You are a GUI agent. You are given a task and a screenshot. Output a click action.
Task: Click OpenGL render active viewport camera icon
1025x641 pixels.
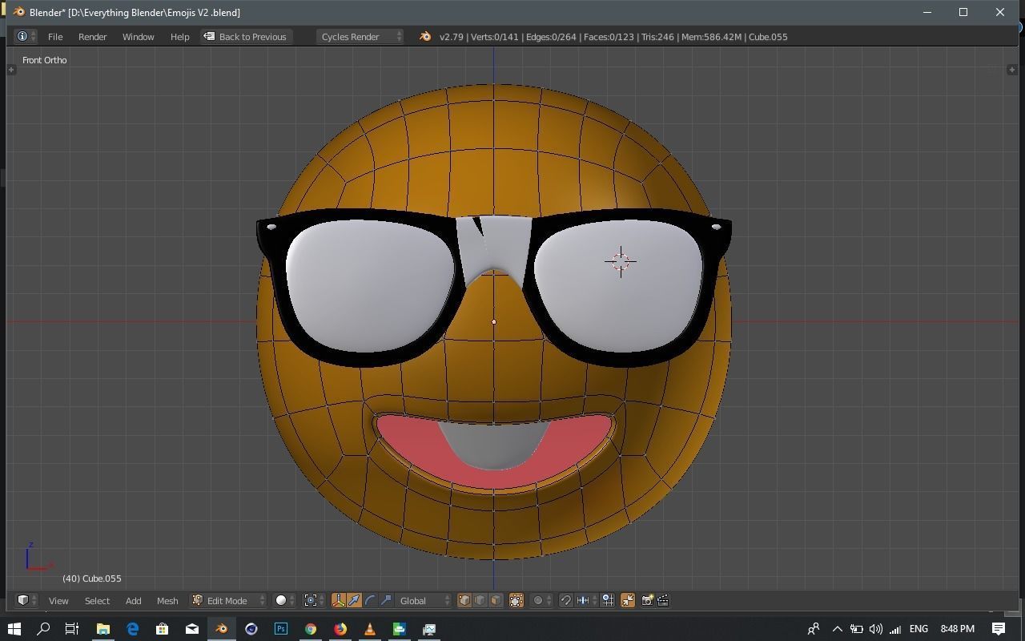tap(647, 600)
